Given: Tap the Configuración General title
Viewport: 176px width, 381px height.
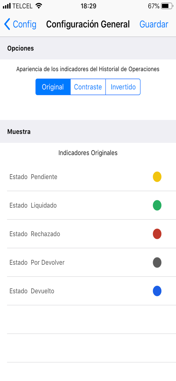Looking at the screenshot, I should pos(88,24).
